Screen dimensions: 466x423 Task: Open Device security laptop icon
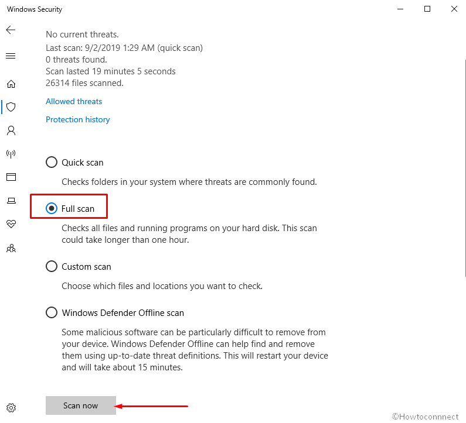tap(11, 201)
